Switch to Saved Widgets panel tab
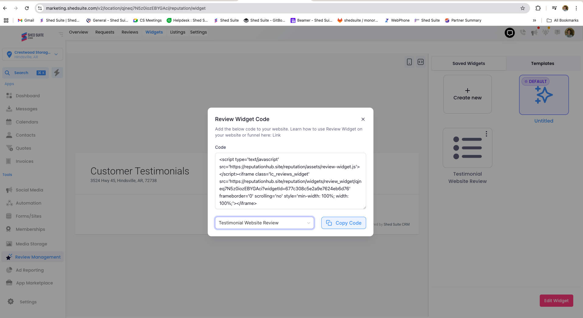The height and width of the screenshot is (318, 583). point(469,63)
